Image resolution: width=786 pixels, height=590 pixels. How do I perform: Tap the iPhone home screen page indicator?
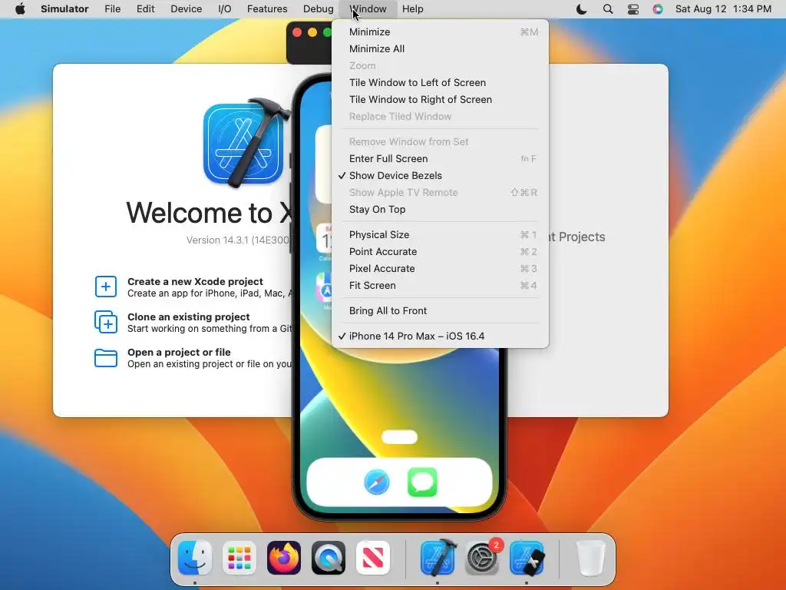(x=399, y=437)
